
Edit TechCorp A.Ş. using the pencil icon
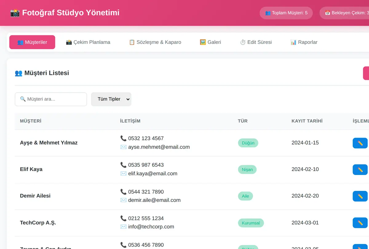click(x=360, y=223)
